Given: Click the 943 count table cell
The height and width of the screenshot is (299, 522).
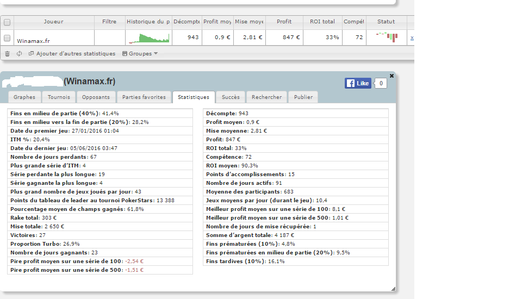Looking at the screenshot, I should [x=187, y=38].
